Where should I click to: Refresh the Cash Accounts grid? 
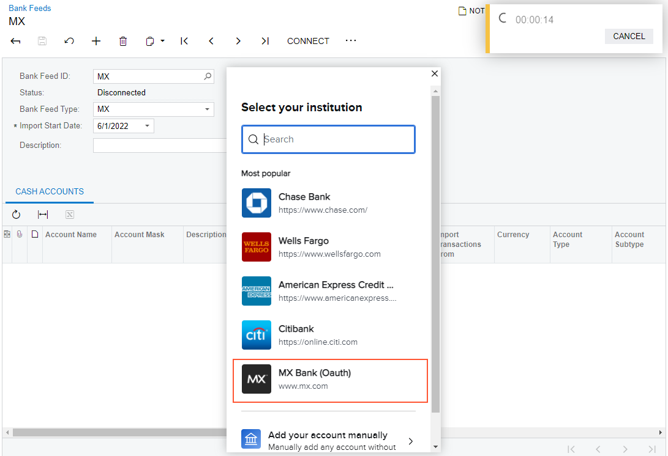point(17,215)
